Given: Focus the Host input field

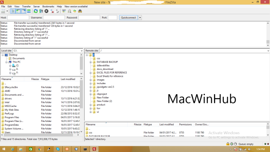Looking at the screenshot, I should [x=18, y=18].
